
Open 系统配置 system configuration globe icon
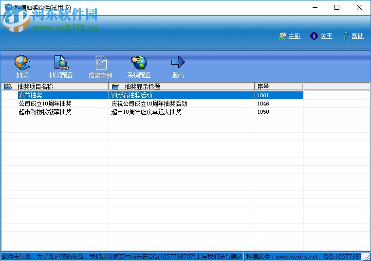(139, 62)
